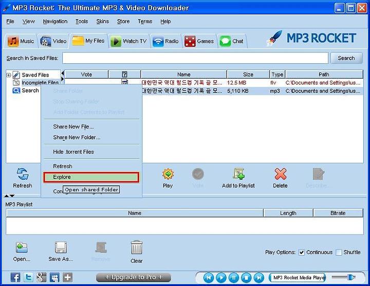This screenshot has height=286, width=370.
Task: Sort files by the Path column
Action: 324,75
